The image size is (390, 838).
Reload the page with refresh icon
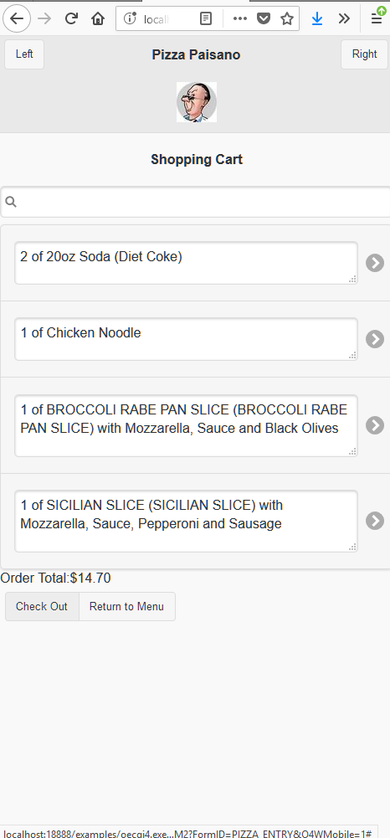tap(72, 18)
